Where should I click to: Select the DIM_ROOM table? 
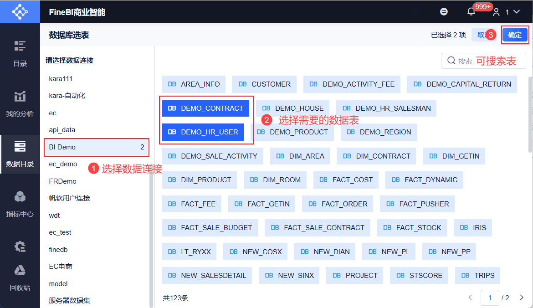coord(275,180)
